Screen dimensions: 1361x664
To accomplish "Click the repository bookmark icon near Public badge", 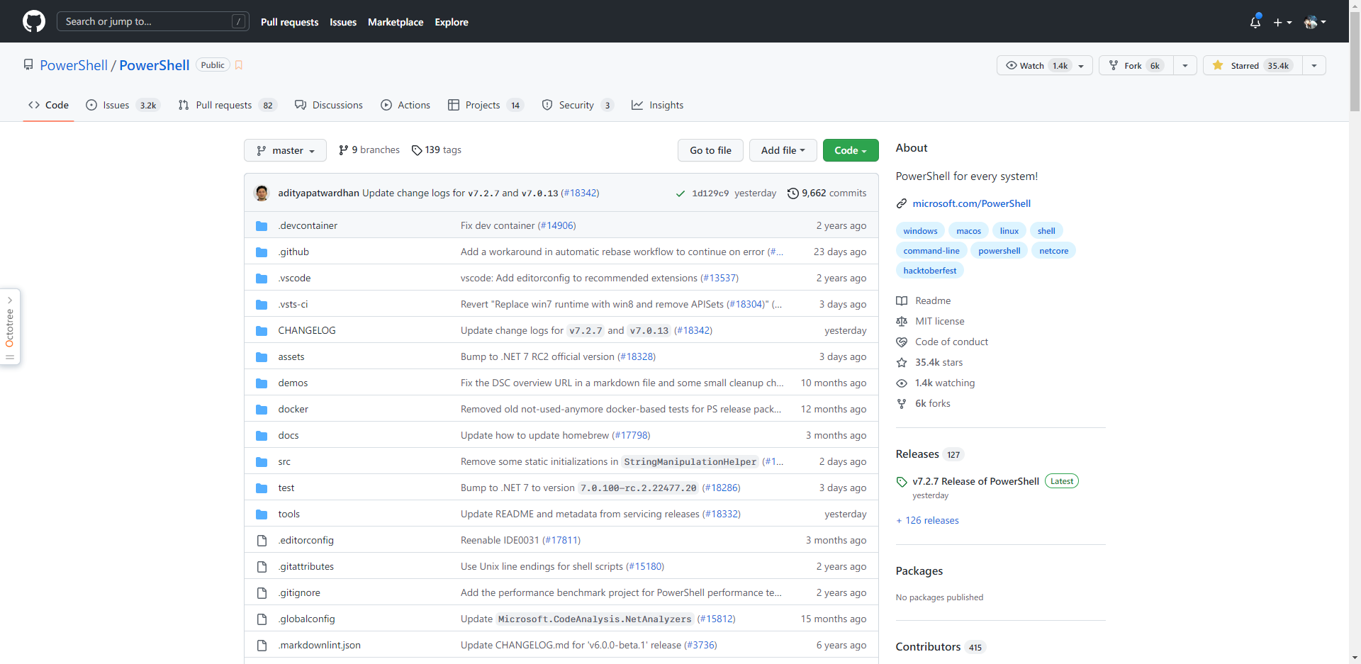I will (239, 64).
